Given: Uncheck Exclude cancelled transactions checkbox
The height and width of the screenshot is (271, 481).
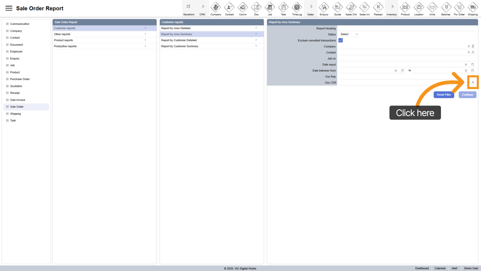Looking at the screenshot, I should [x=341, y=40].
